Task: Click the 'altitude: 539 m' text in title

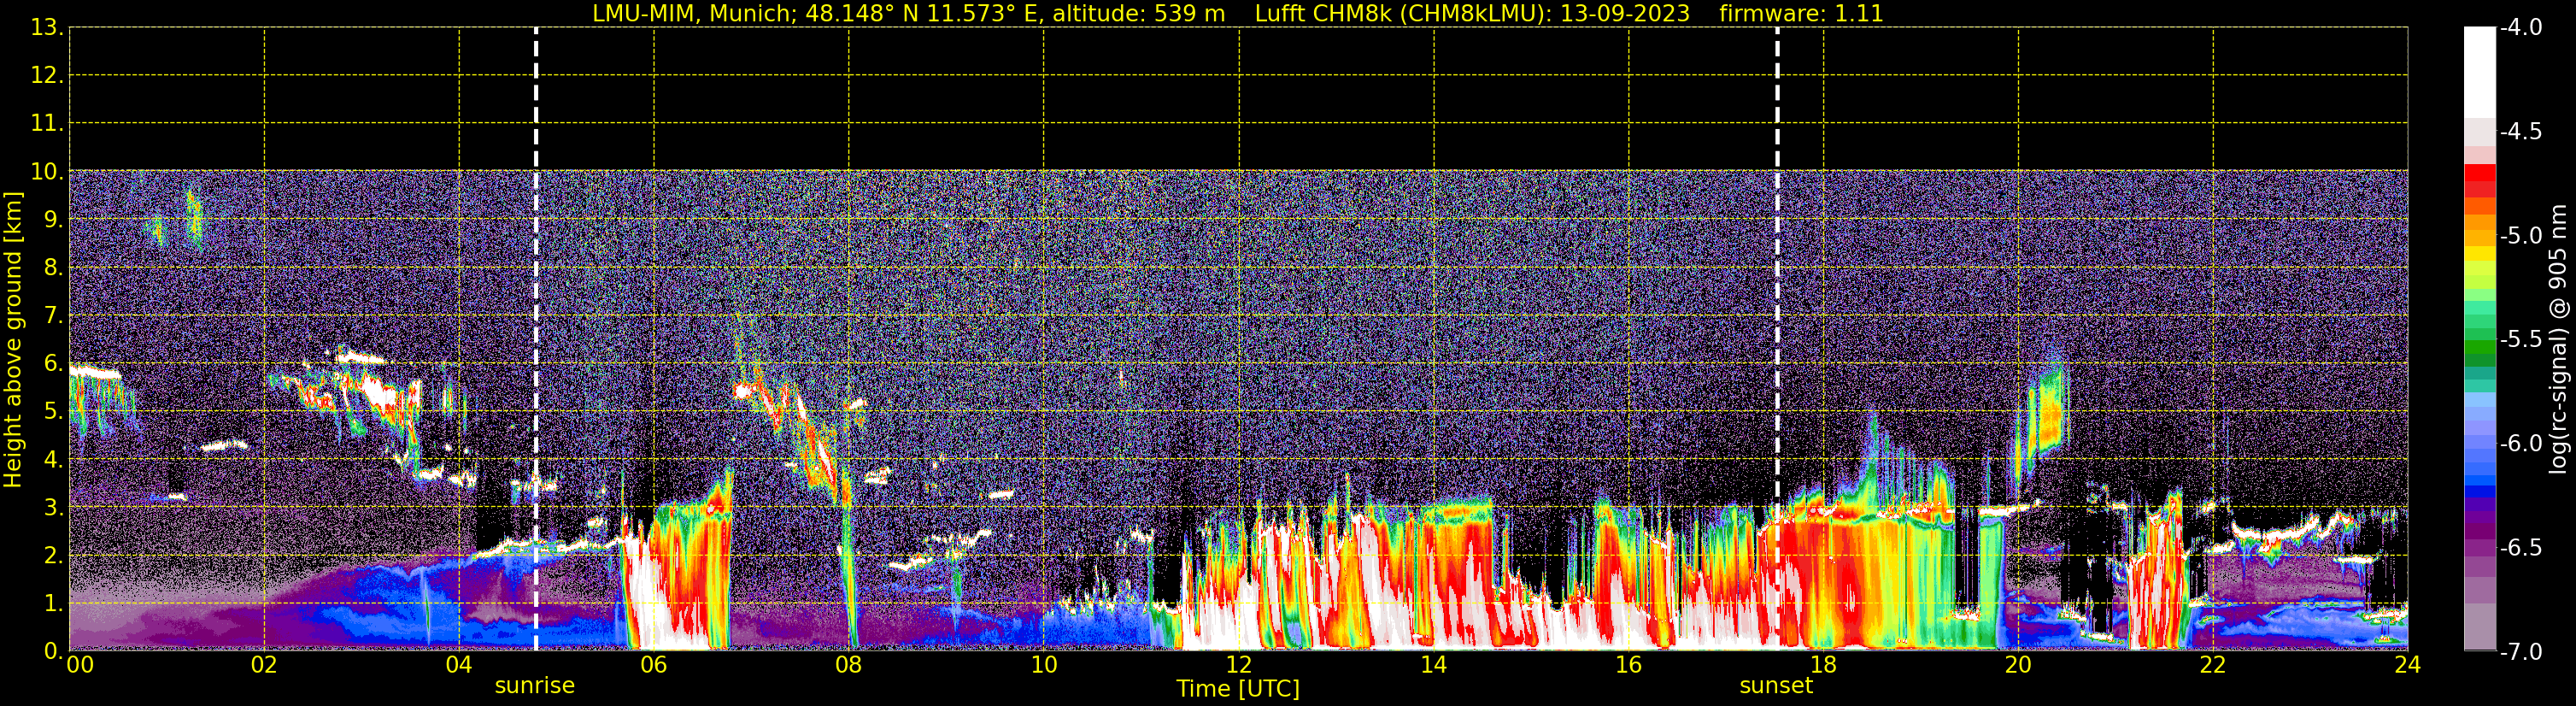Action: [1138, 14]
